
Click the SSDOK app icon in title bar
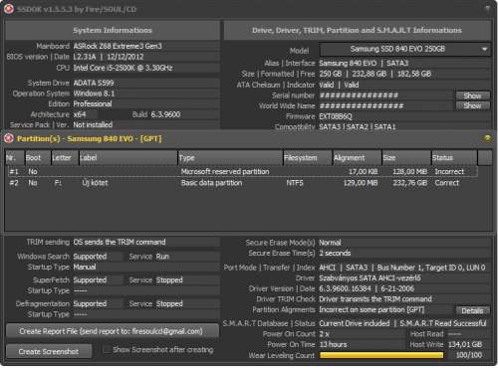9,9
